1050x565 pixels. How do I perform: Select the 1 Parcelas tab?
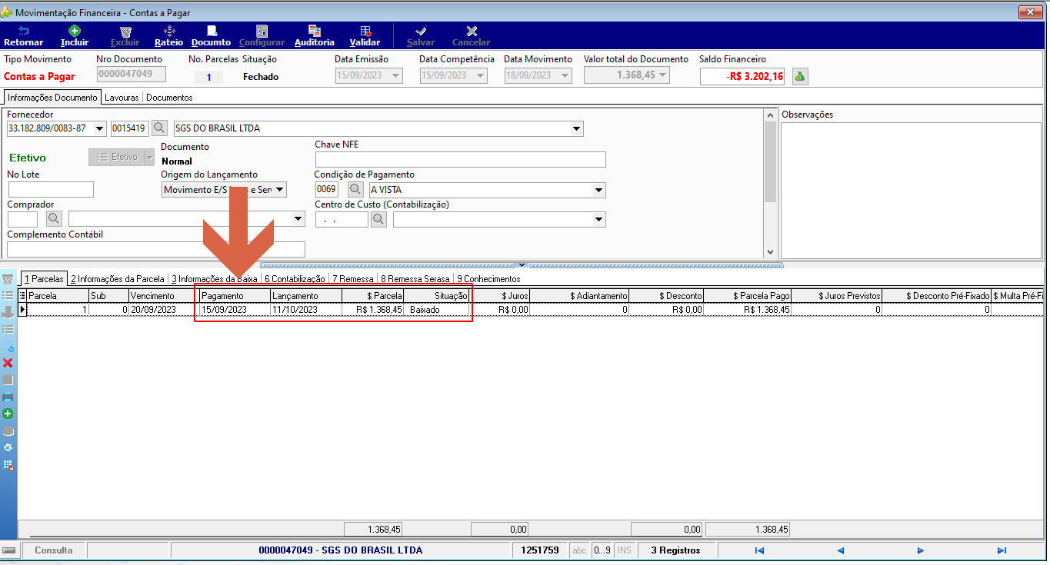point(44,279)
